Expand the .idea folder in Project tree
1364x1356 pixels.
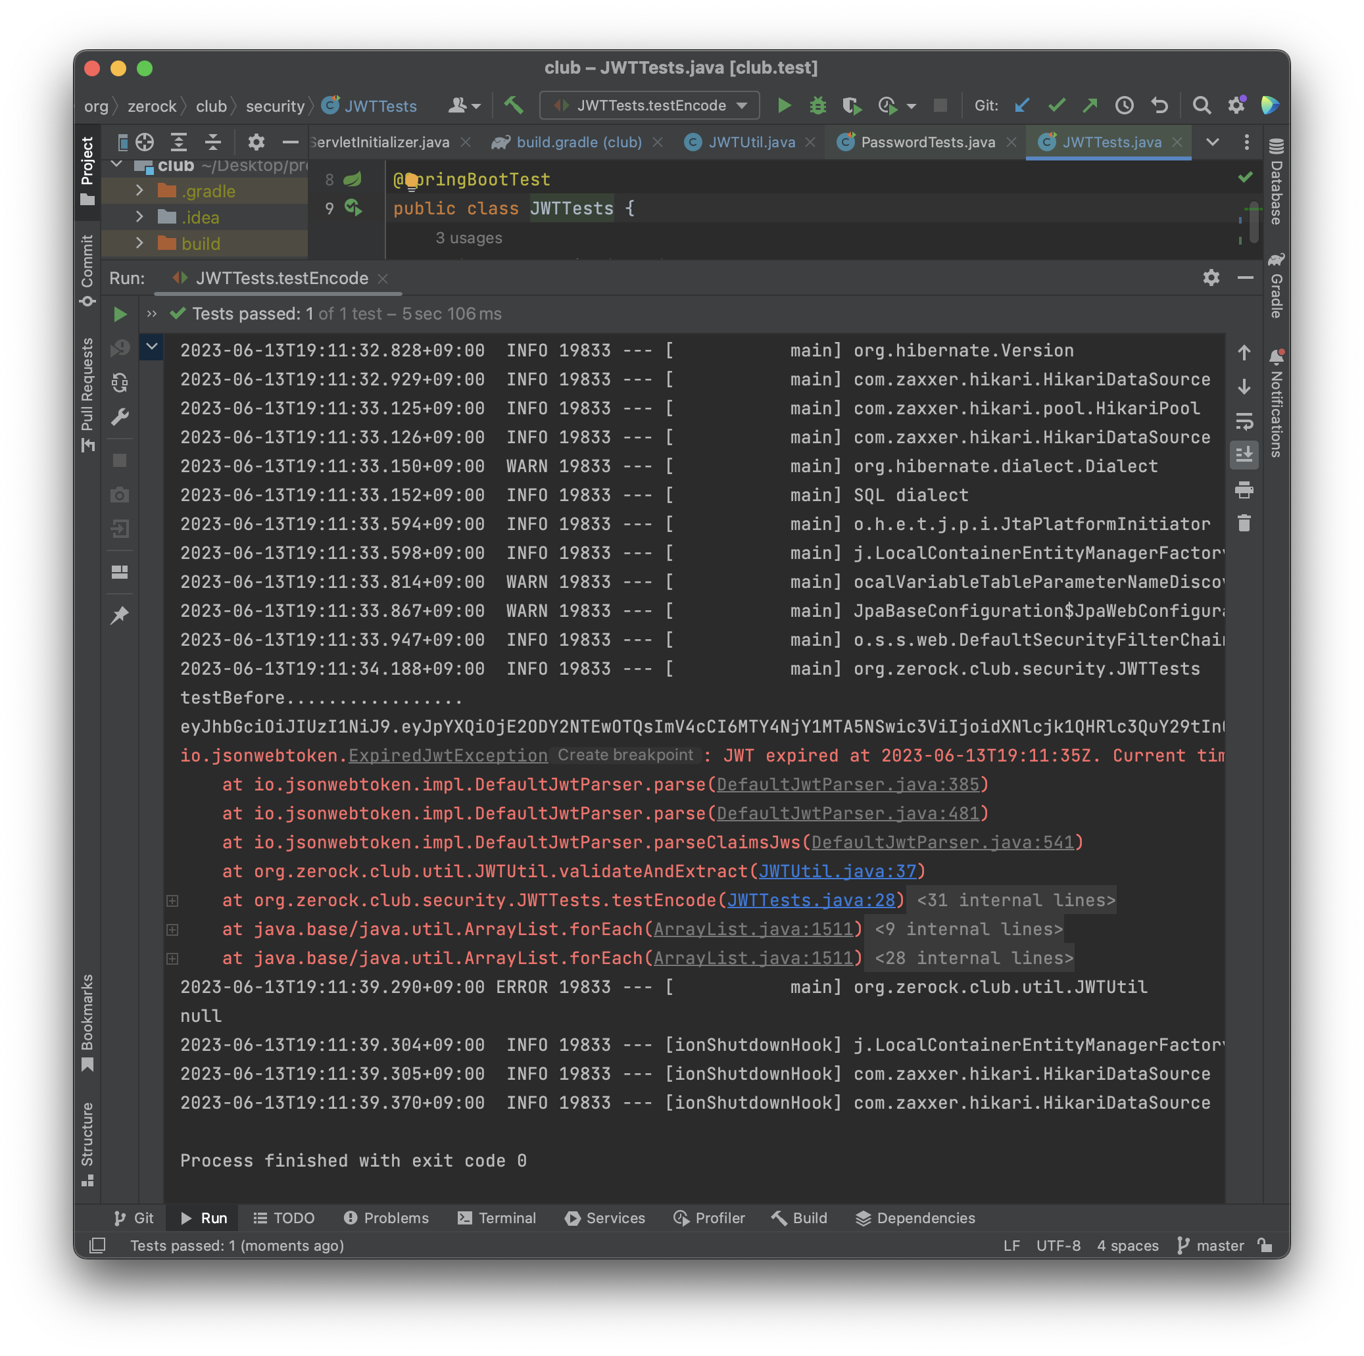tap(139, 217)
